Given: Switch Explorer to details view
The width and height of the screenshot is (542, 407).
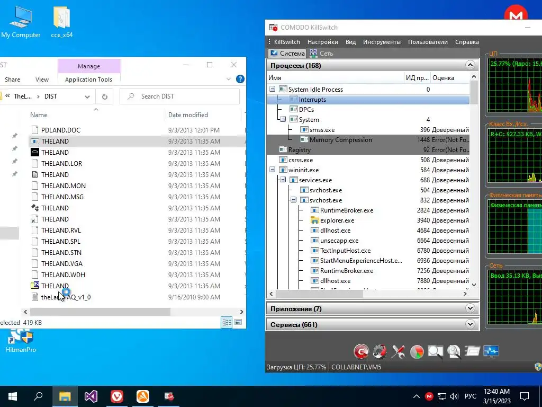Looking at the screenshot, I should 227,323.
